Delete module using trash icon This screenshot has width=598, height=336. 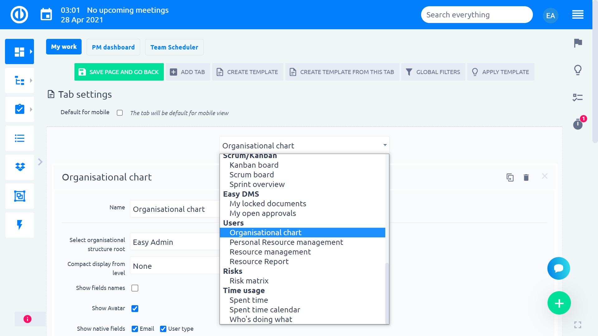point(526,177)
